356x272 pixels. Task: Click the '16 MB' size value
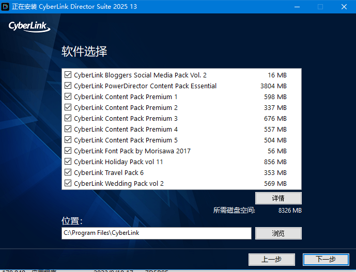coord(277,75)
